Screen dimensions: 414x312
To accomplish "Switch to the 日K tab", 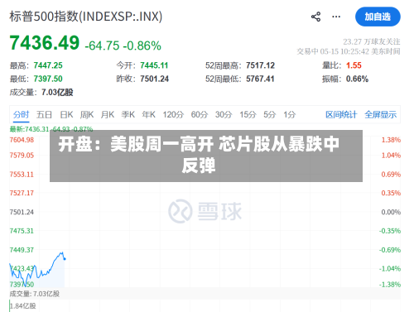I will tap(66, 114).
